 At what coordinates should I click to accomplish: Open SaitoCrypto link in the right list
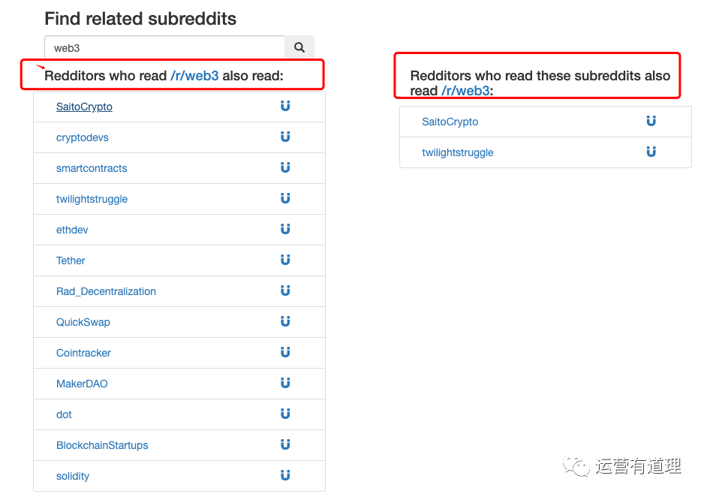click(x=450, y=122)
